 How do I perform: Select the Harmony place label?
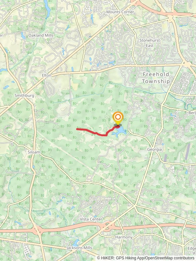(x=124, y=237)
